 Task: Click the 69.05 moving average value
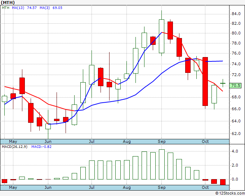point(57,8)
